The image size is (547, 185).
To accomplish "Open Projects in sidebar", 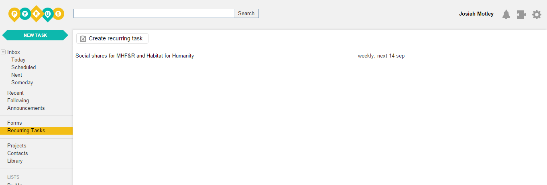I will 16,146.
